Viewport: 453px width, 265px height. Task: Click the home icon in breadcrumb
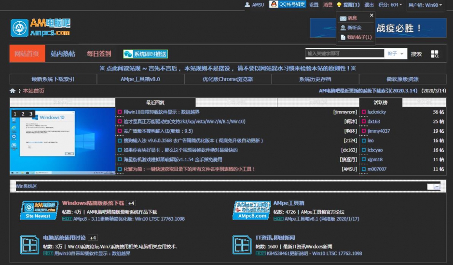[13, 91]
